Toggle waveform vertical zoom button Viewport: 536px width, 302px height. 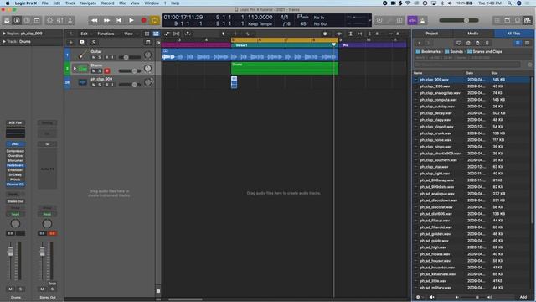click(x=339, y=34)
